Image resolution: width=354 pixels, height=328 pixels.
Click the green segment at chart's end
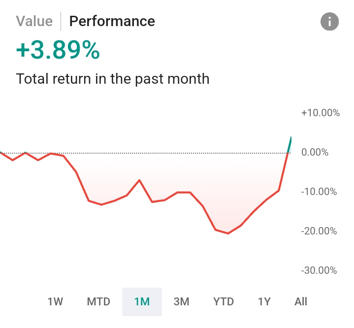[290, 144]
